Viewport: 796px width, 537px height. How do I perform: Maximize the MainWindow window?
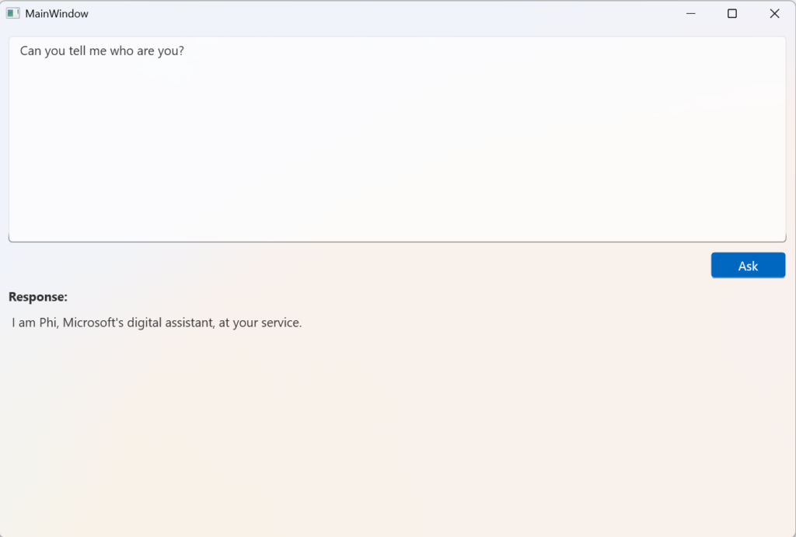click(732, 14)
